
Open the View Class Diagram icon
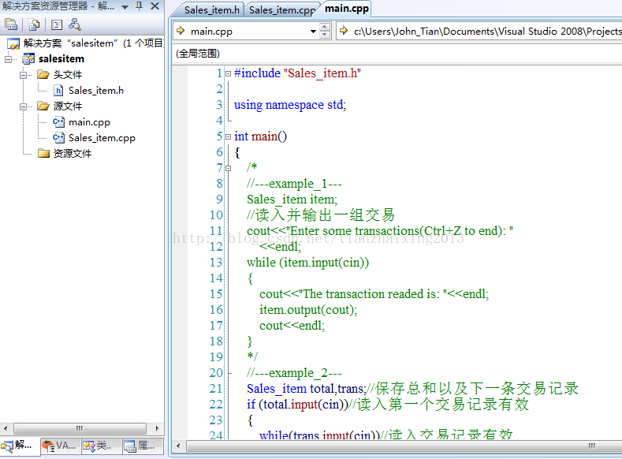(75, 24)
